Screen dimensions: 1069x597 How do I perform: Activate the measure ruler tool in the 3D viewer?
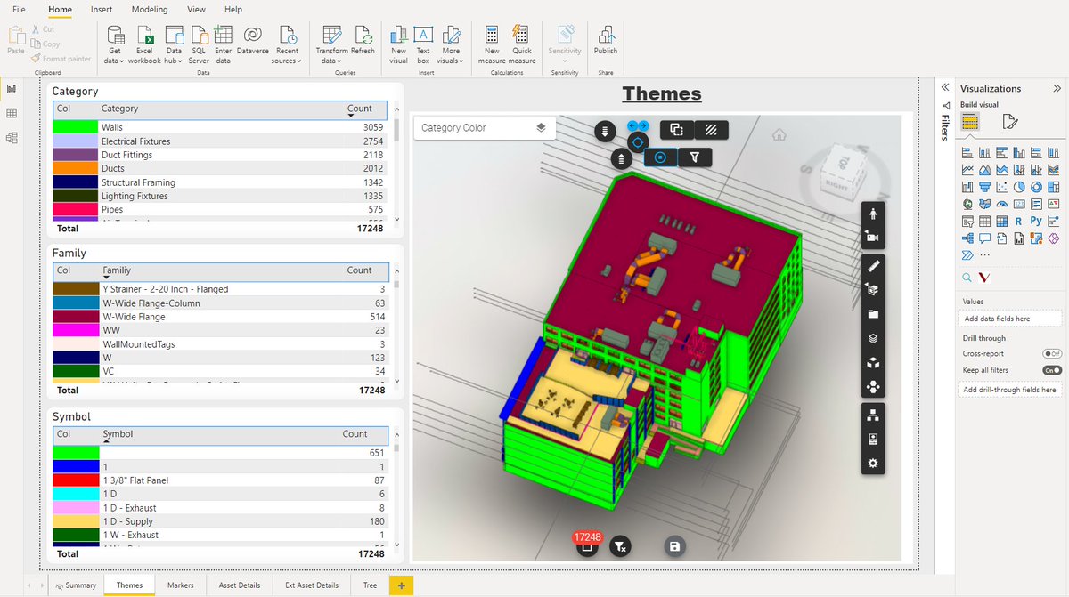pos(873,266)
